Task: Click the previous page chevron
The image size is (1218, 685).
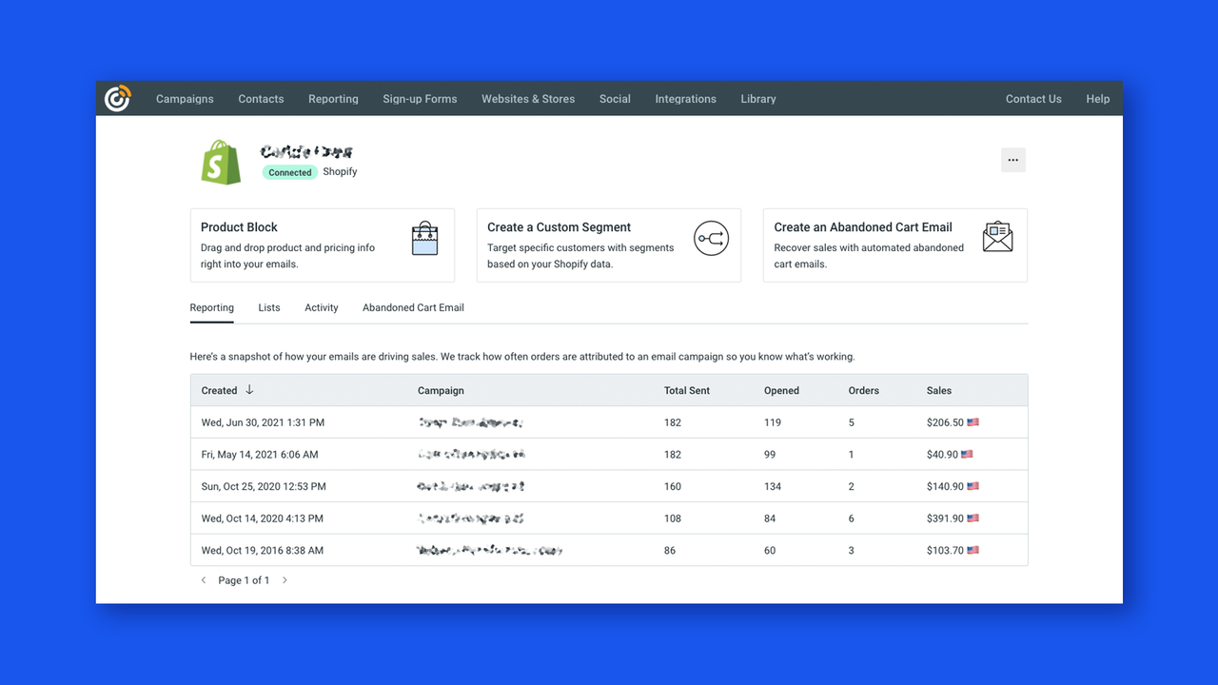Action: click(203, 579)
